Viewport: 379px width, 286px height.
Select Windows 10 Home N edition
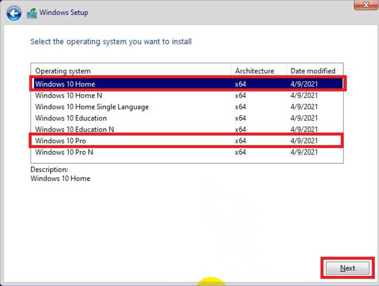pos(188,95)
